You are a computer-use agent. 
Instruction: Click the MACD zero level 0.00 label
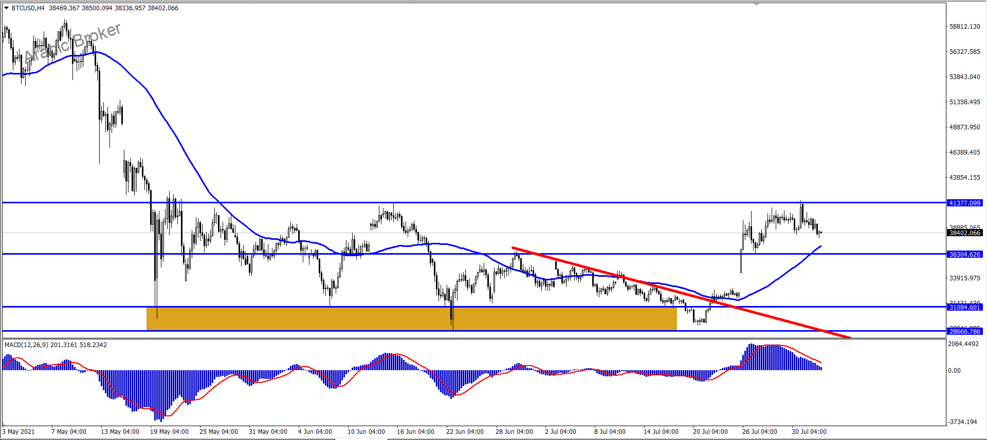coord(954,370)
